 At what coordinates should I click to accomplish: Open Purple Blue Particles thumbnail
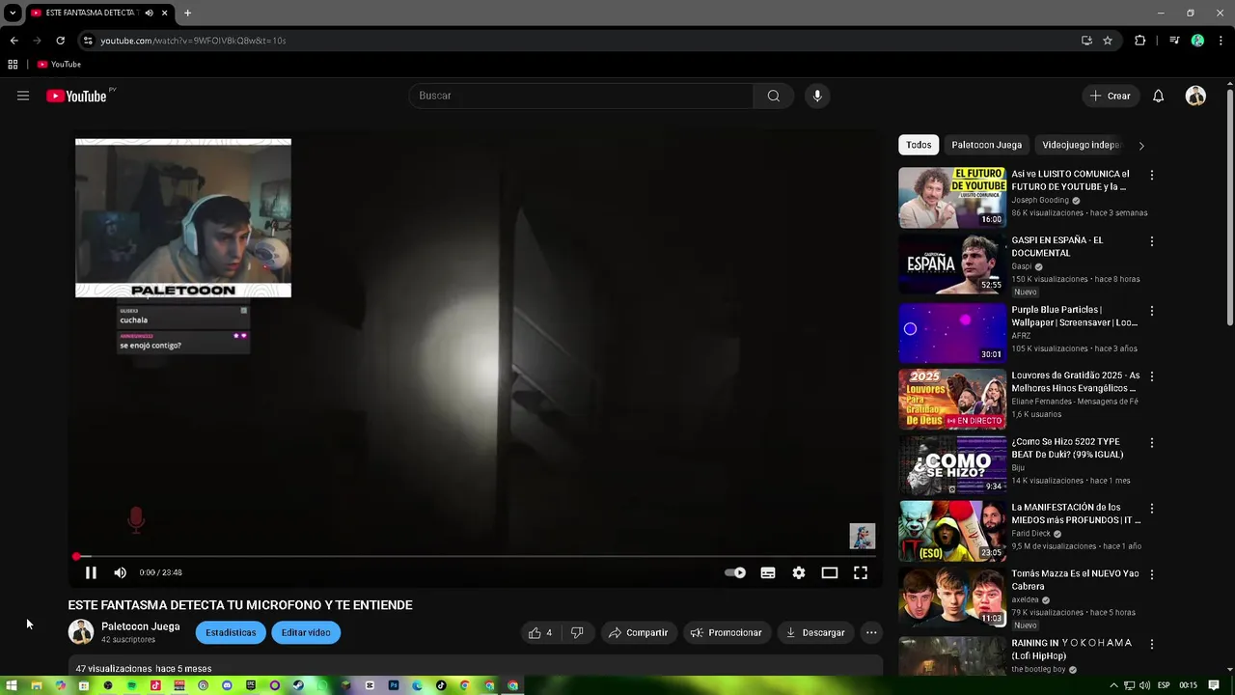click(952, 333)
